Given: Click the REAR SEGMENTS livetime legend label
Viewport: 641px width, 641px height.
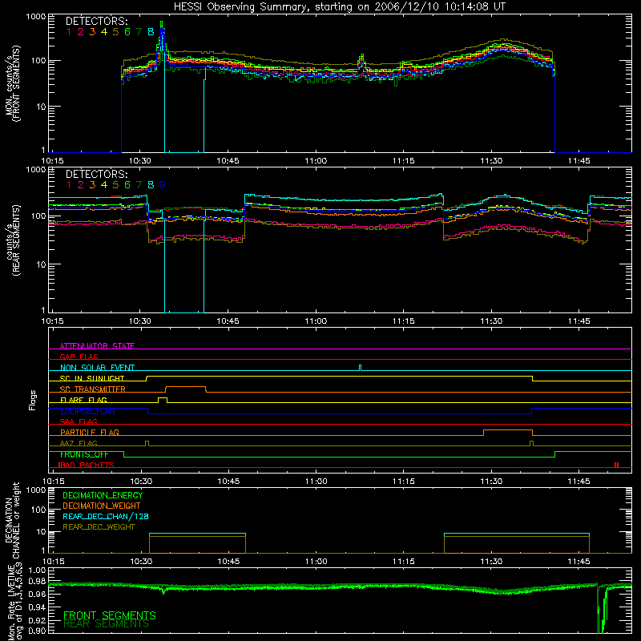Looking at the screenshot, I should tap(107, 624).
